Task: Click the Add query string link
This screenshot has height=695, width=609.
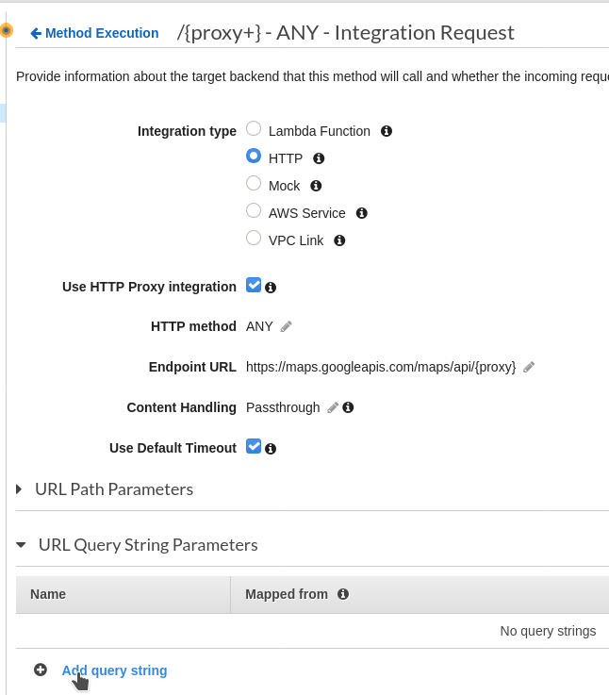Action: 114,670
